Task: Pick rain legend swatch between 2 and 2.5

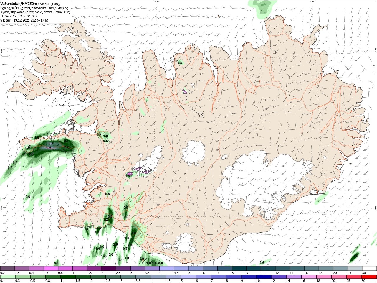Action: (98, 277)
